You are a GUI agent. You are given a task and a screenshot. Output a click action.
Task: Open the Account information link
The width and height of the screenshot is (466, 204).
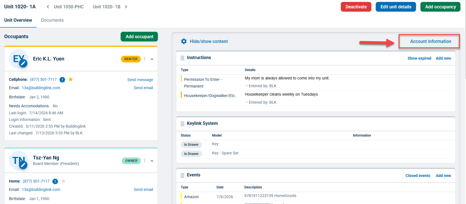pyautogui.click(x=431, y=41)
